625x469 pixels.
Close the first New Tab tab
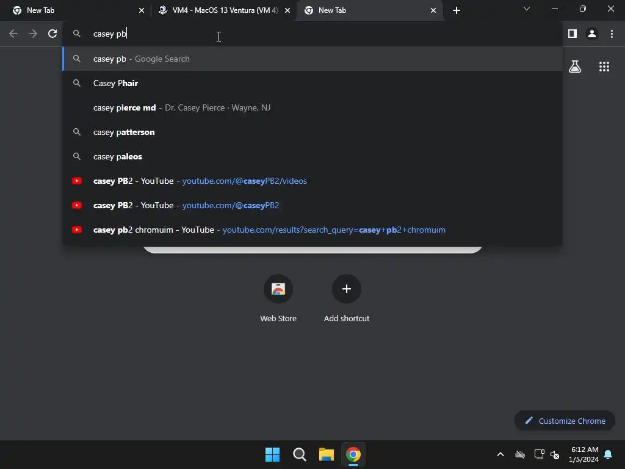(142, 10)
